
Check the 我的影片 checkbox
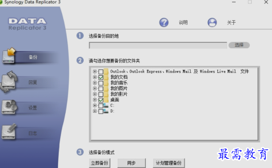click(101, 95)
